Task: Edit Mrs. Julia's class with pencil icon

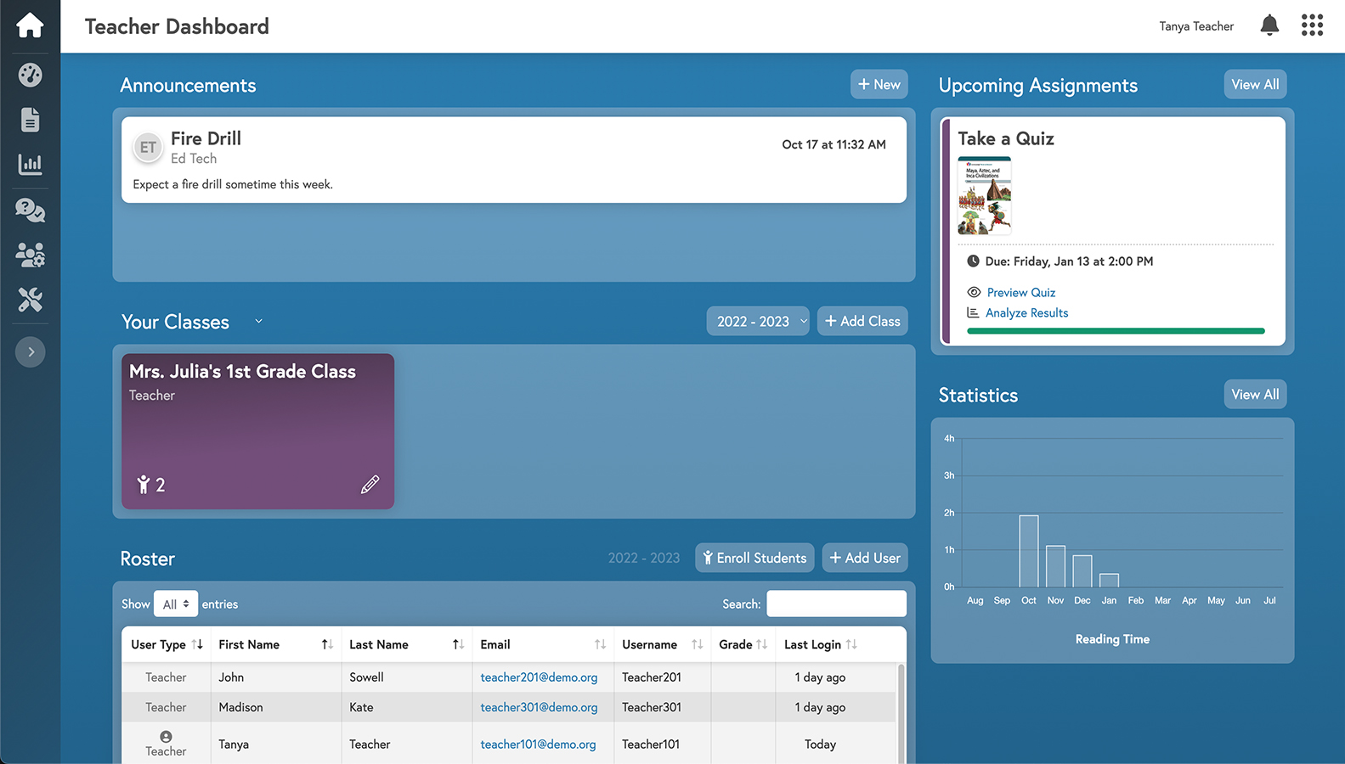Action: click(370, 485)
